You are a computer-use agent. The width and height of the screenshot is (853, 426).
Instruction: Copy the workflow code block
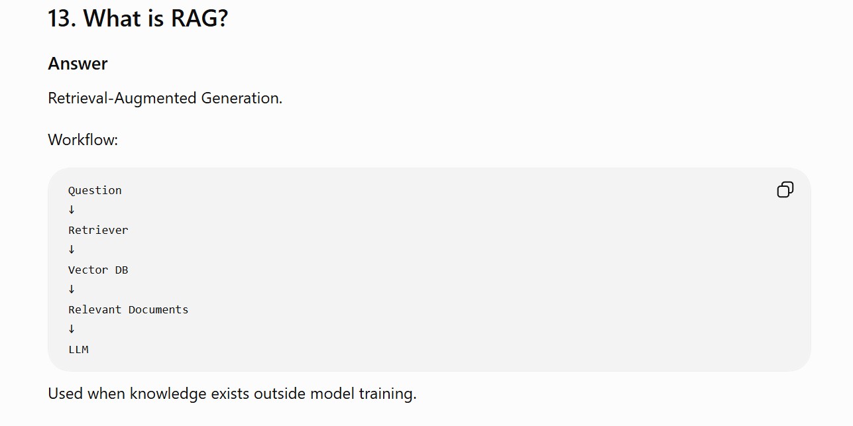(785, 190)
